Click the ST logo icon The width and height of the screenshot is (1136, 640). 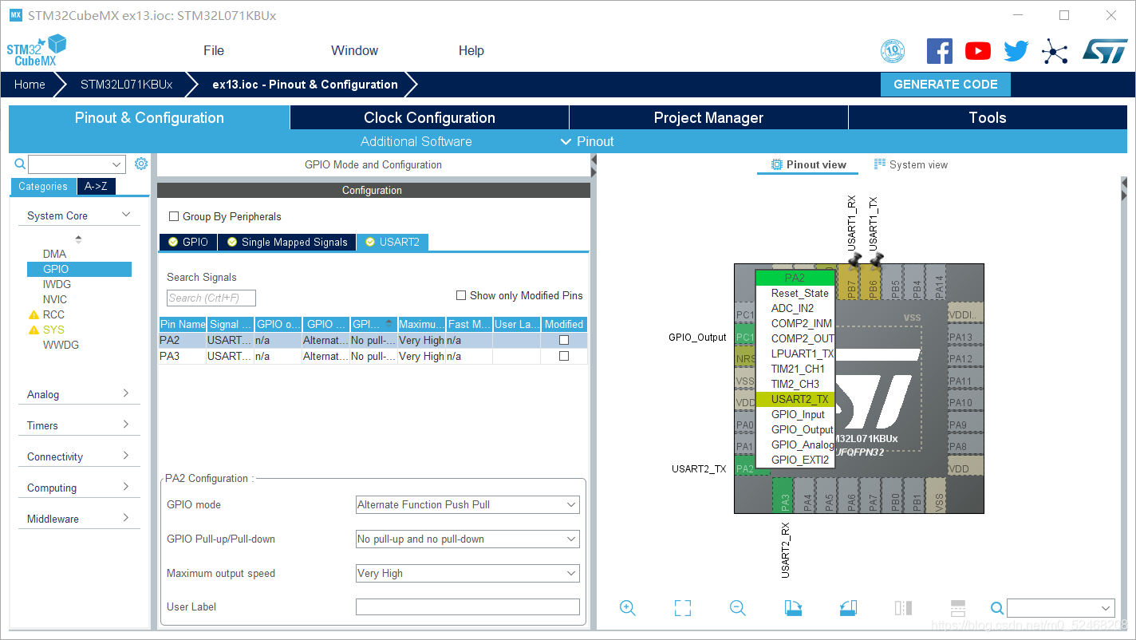(1105, 51)
